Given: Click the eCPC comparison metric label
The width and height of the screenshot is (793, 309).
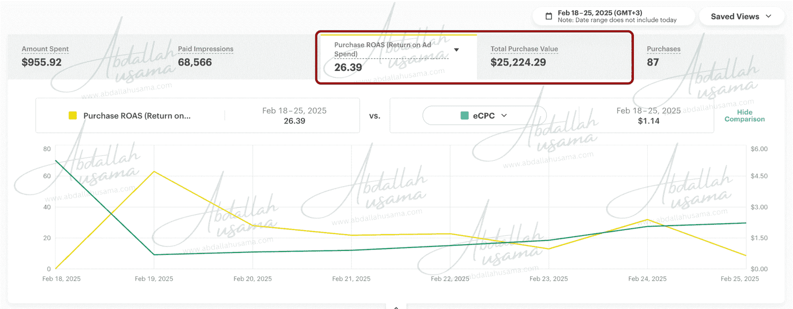Looking at the screenshot, I should click(x=484, y=116).
